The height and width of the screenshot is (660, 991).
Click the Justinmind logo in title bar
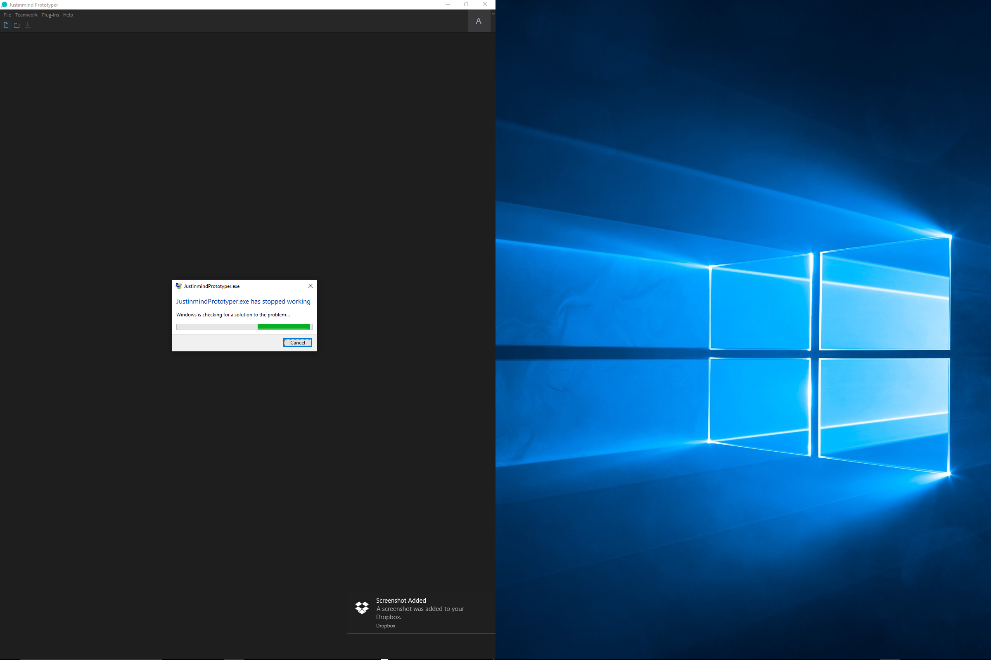click(x=4, y=5)
